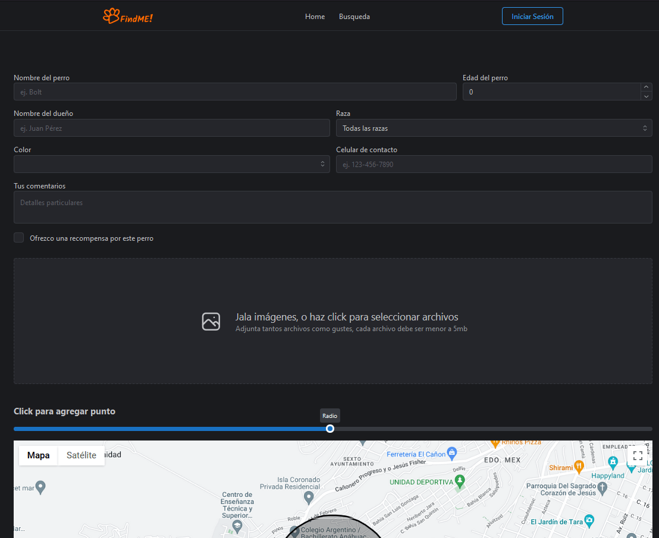The height and width of the screenshot is (538, 659).
Task: Decrease dog age with down stepper arrow
Action: pos(647,96)
